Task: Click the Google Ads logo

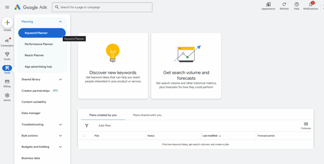Action: click(x=31, y=7)
